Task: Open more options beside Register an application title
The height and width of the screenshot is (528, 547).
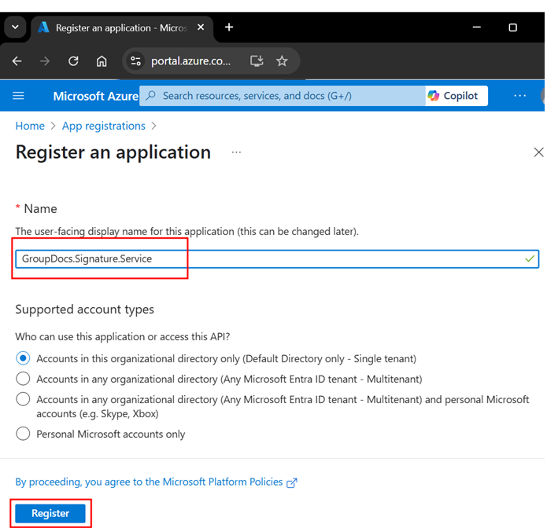Action: [236, 152]
